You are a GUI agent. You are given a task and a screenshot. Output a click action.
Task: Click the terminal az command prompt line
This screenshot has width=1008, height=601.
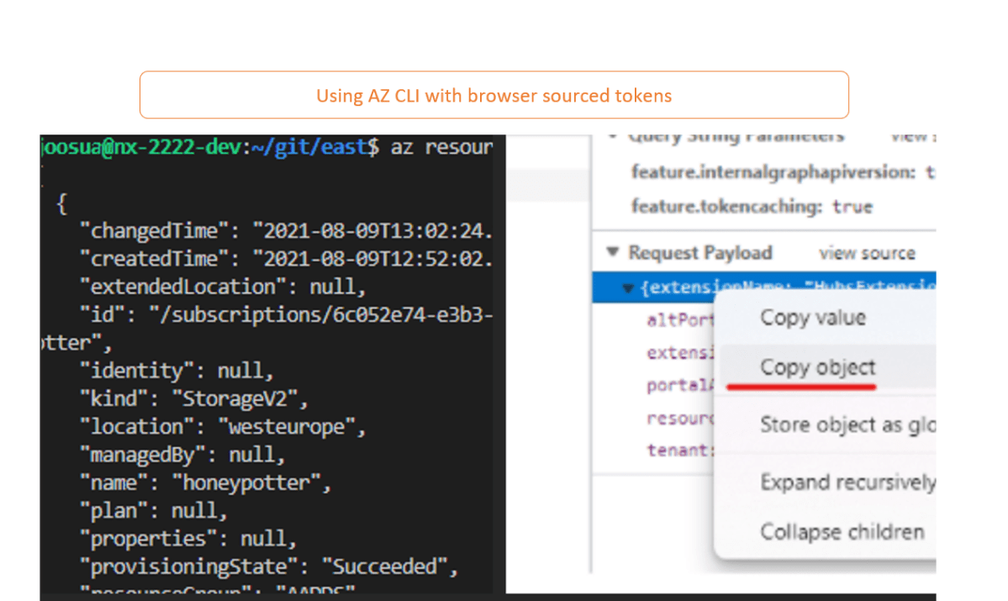coord(269,147)
